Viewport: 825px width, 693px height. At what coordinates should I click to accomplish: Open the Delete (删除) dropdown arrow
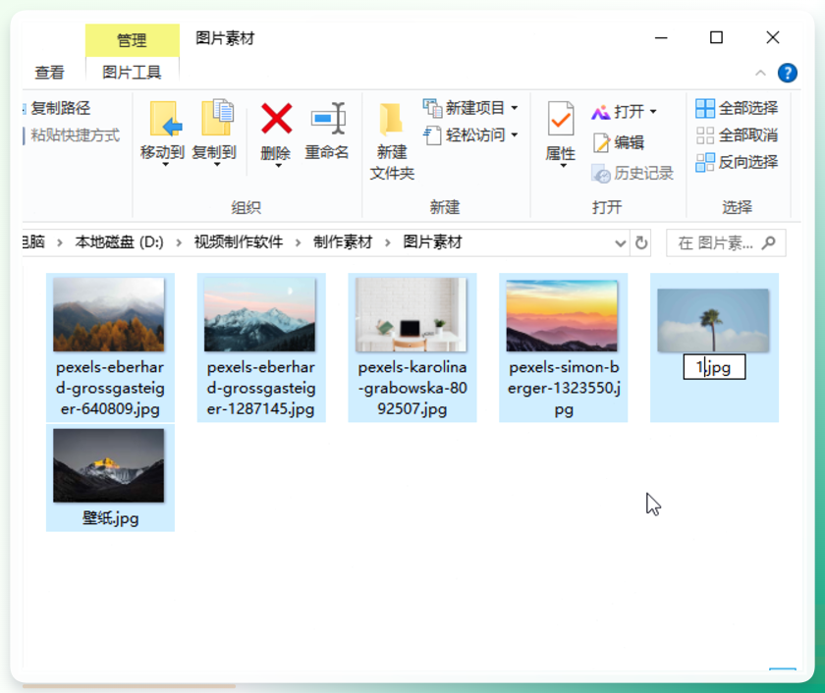click(278, 165)
